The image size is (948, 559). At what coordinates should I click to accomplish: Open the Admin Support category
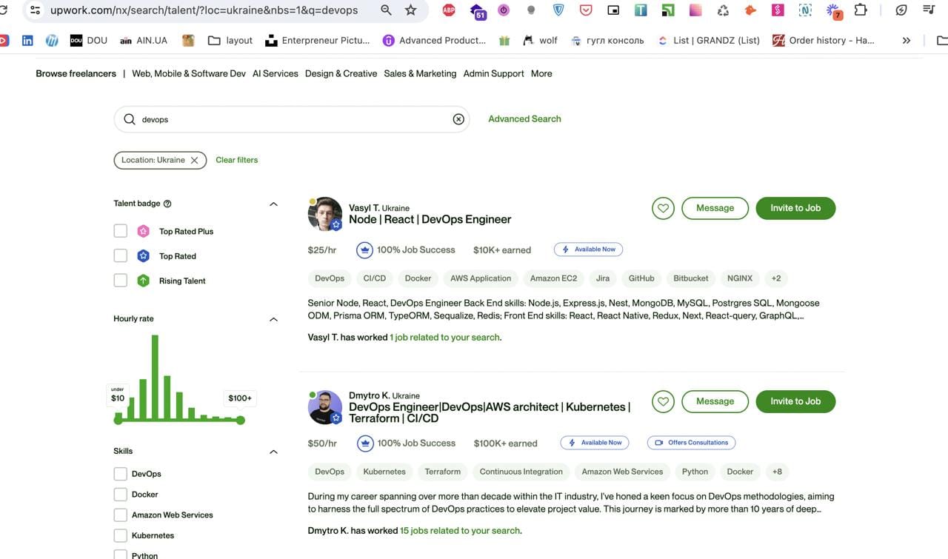pyautogui.click(x=493, y=73)
